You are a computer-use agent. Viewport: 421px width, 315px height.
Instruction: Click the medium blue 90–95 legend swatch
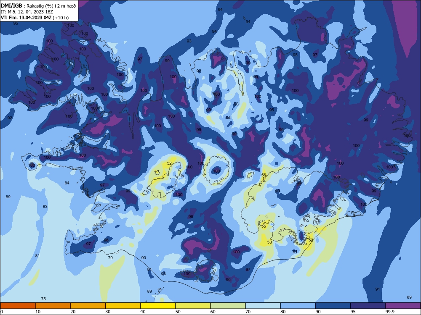[x=333, y=306]
